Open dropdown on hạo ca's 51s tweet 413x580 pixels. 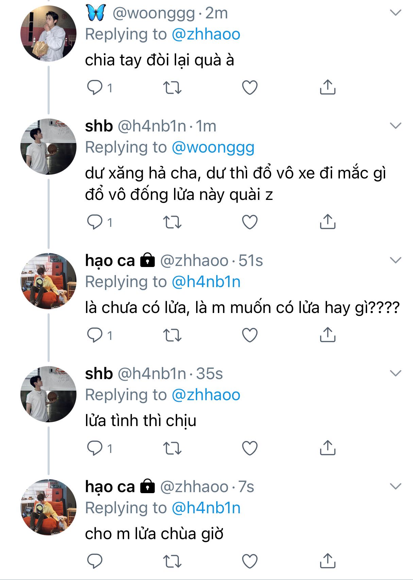coord(396,261)
